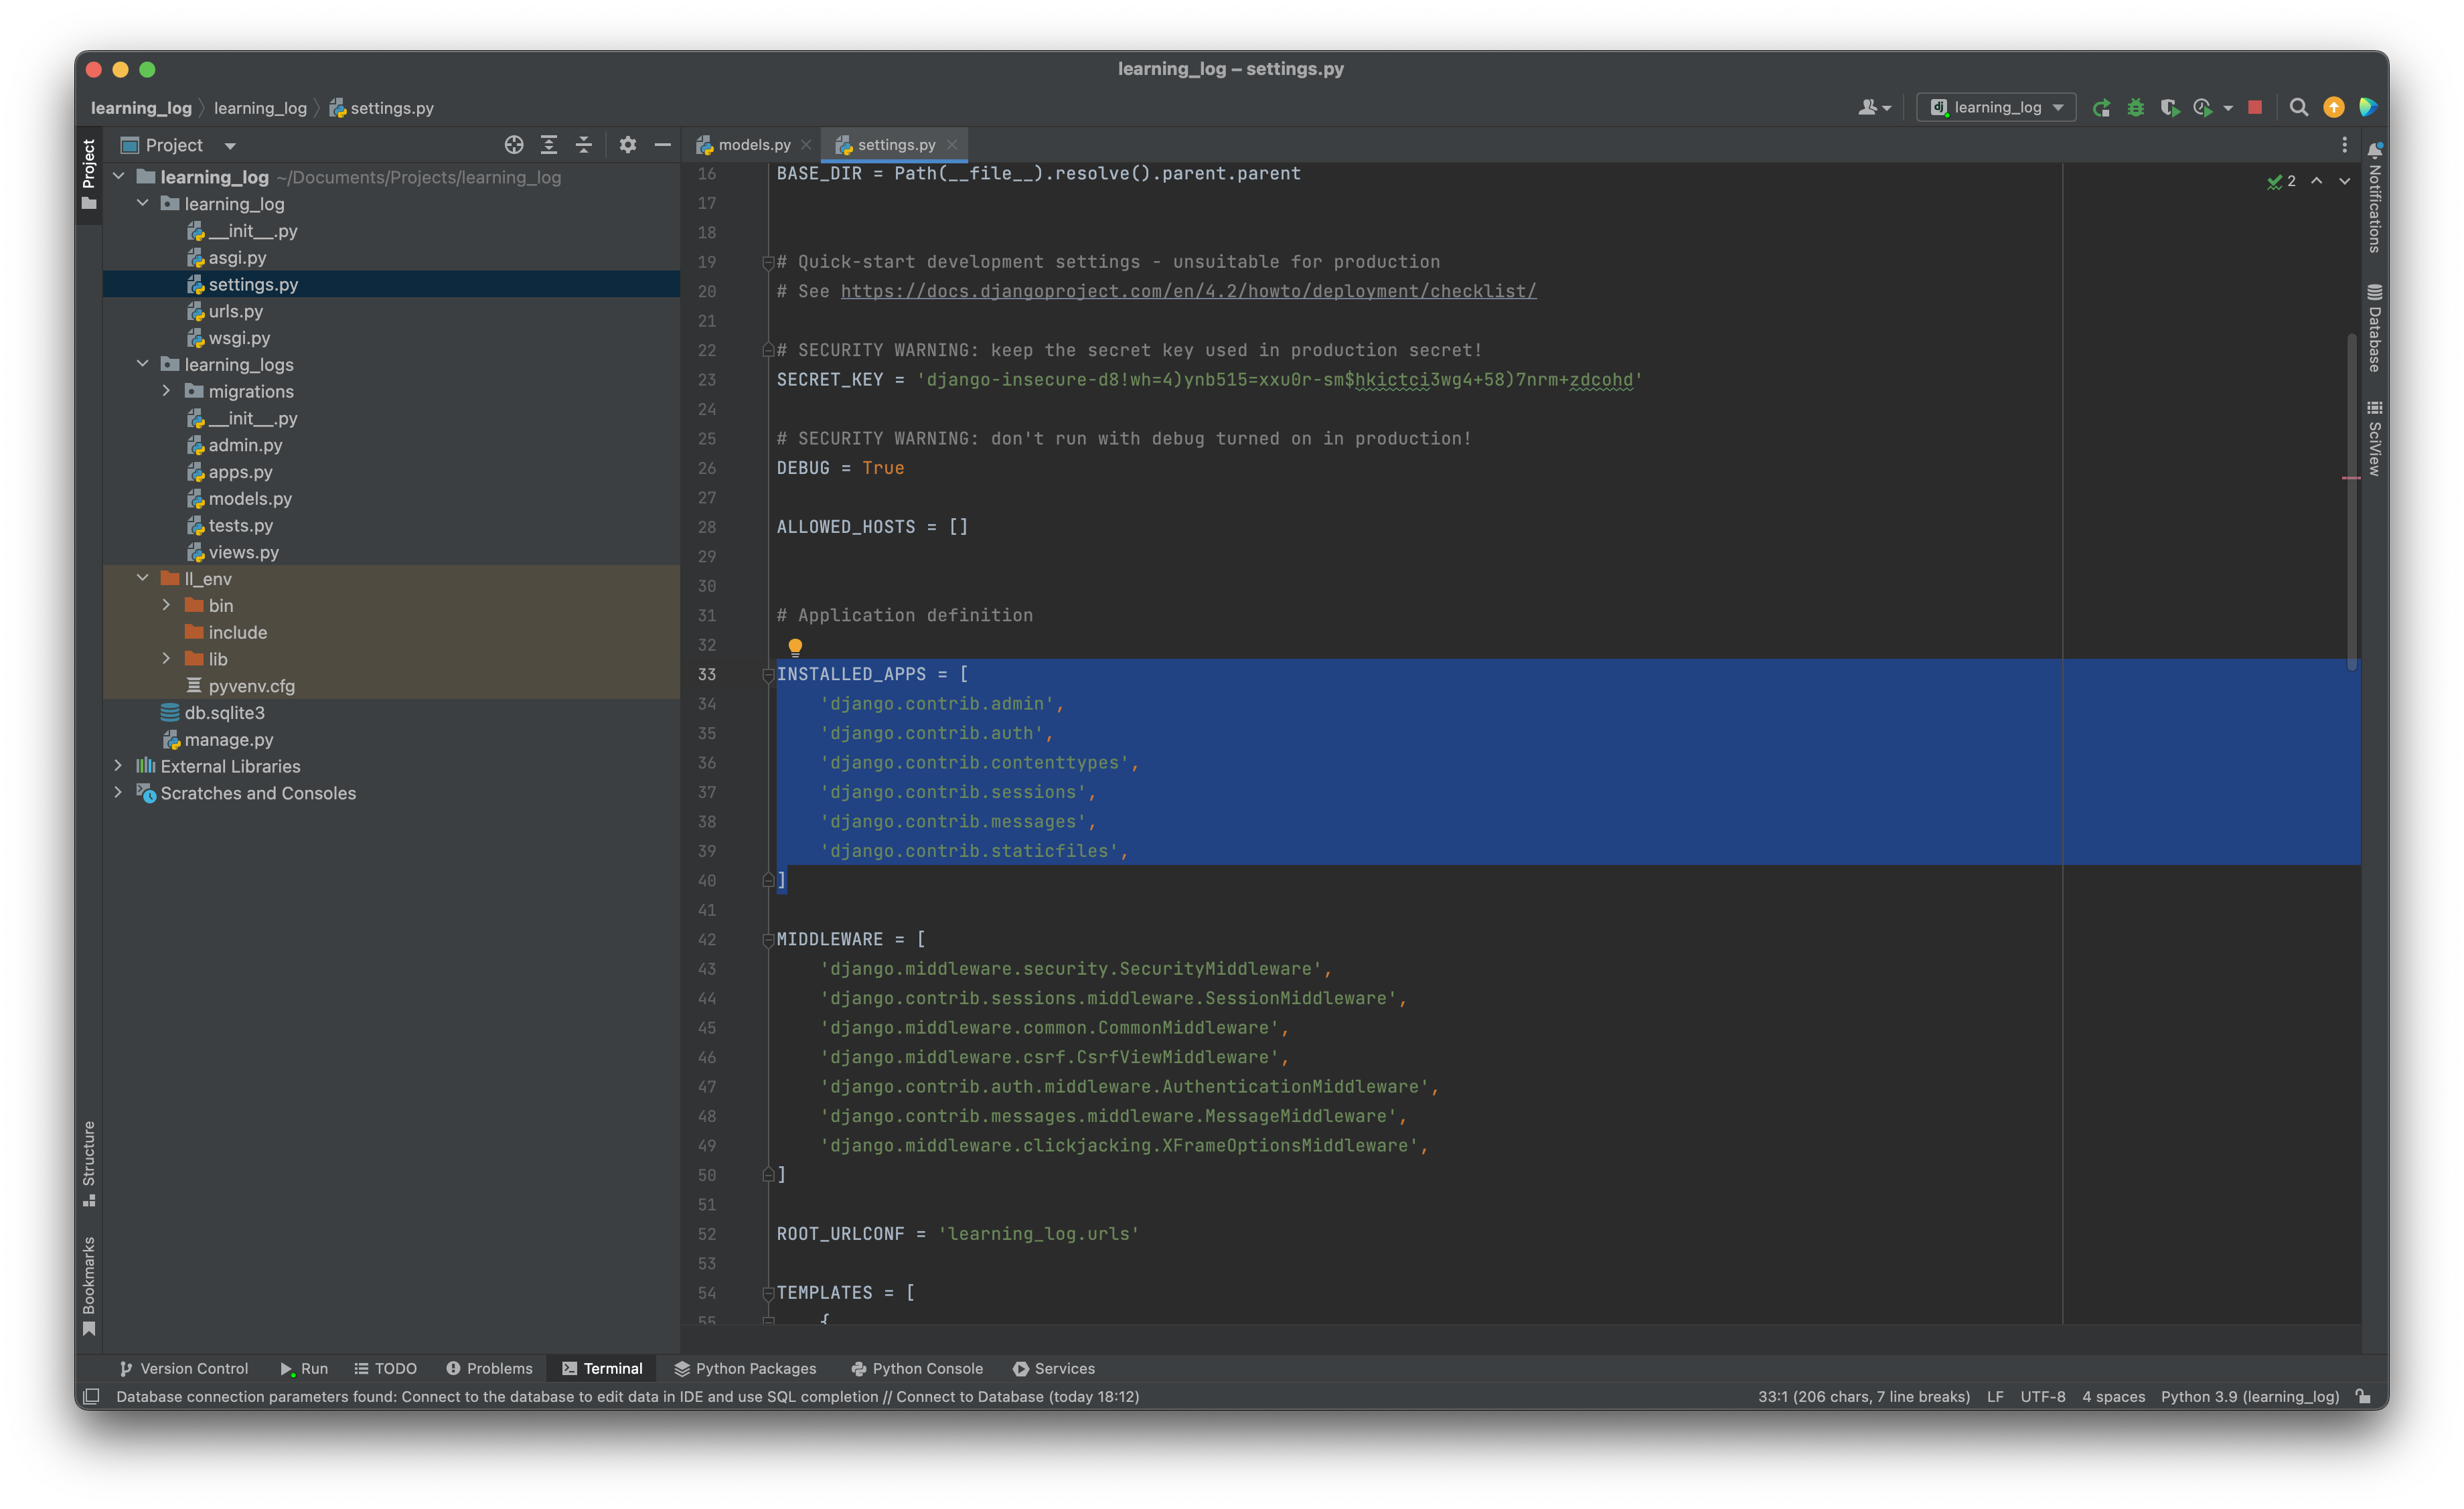Stop the running process red square
This screenshot has width=2464, height=1509.
tap(2255, 108)
